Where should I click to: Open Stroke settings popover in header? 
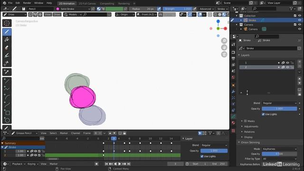click(222, 9)
